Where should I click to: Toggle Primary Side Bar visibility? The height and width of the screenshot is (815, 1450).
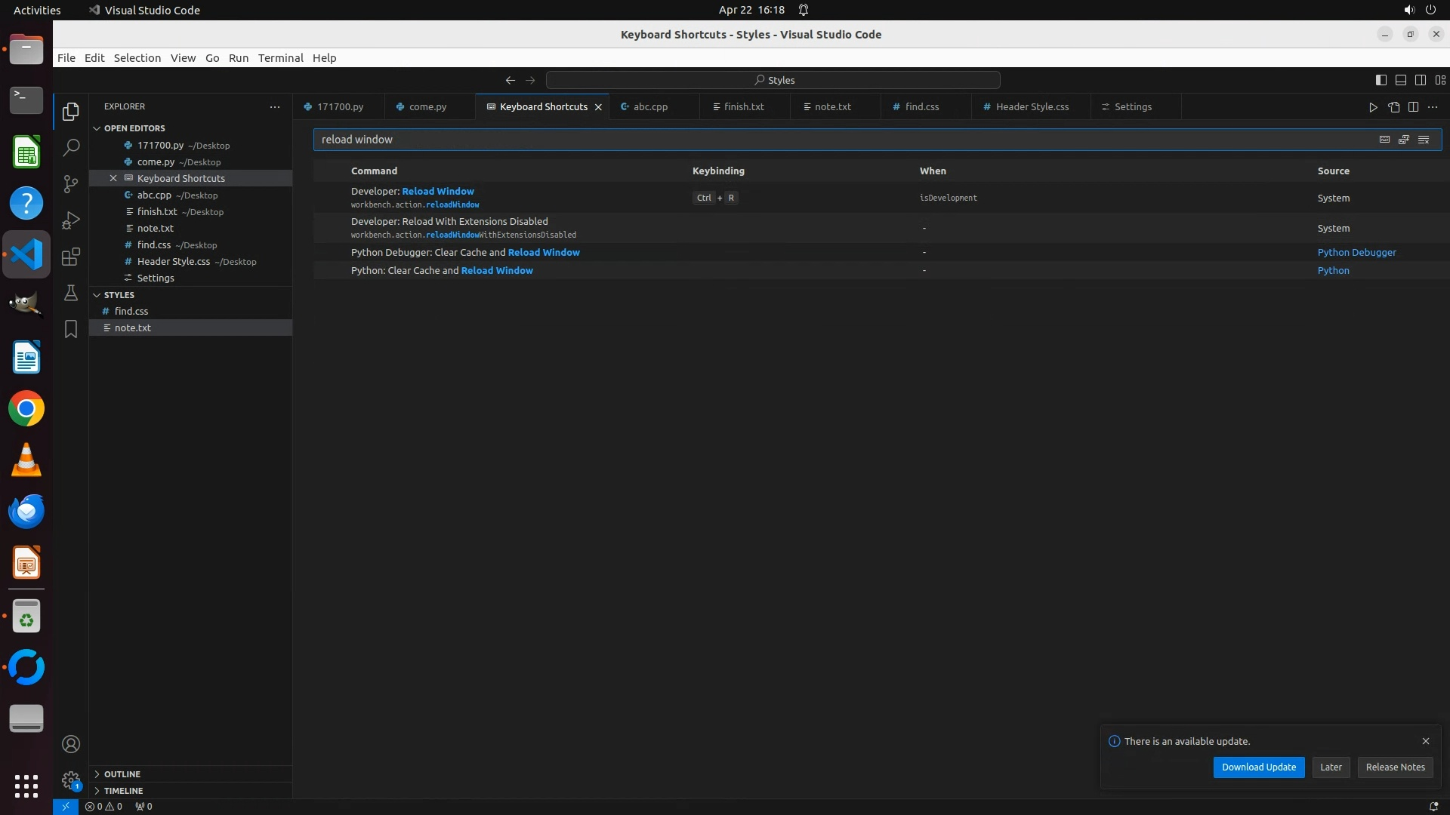(x=1381, y=80)
